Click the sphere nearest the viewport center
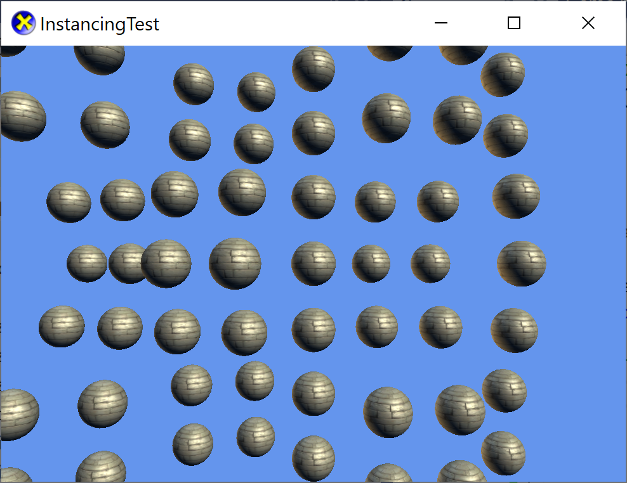This screenshot has height=483, width=627. [x=313, y=263]
